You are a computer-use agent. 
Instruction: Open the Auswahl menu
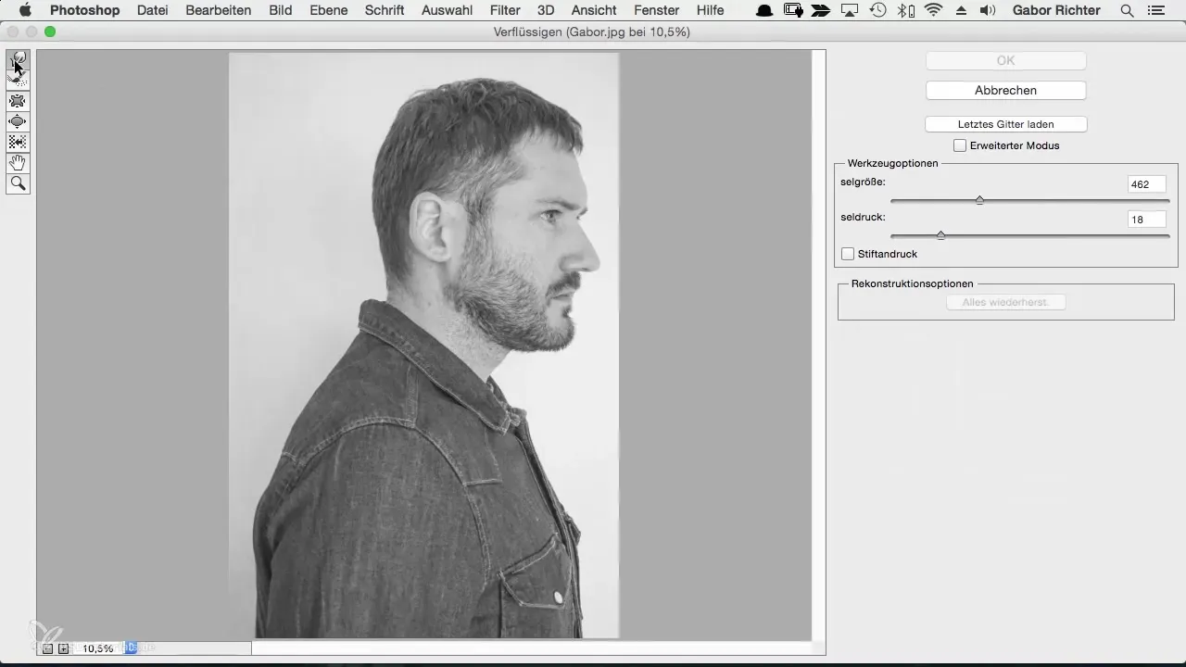[x=447, y=10]
